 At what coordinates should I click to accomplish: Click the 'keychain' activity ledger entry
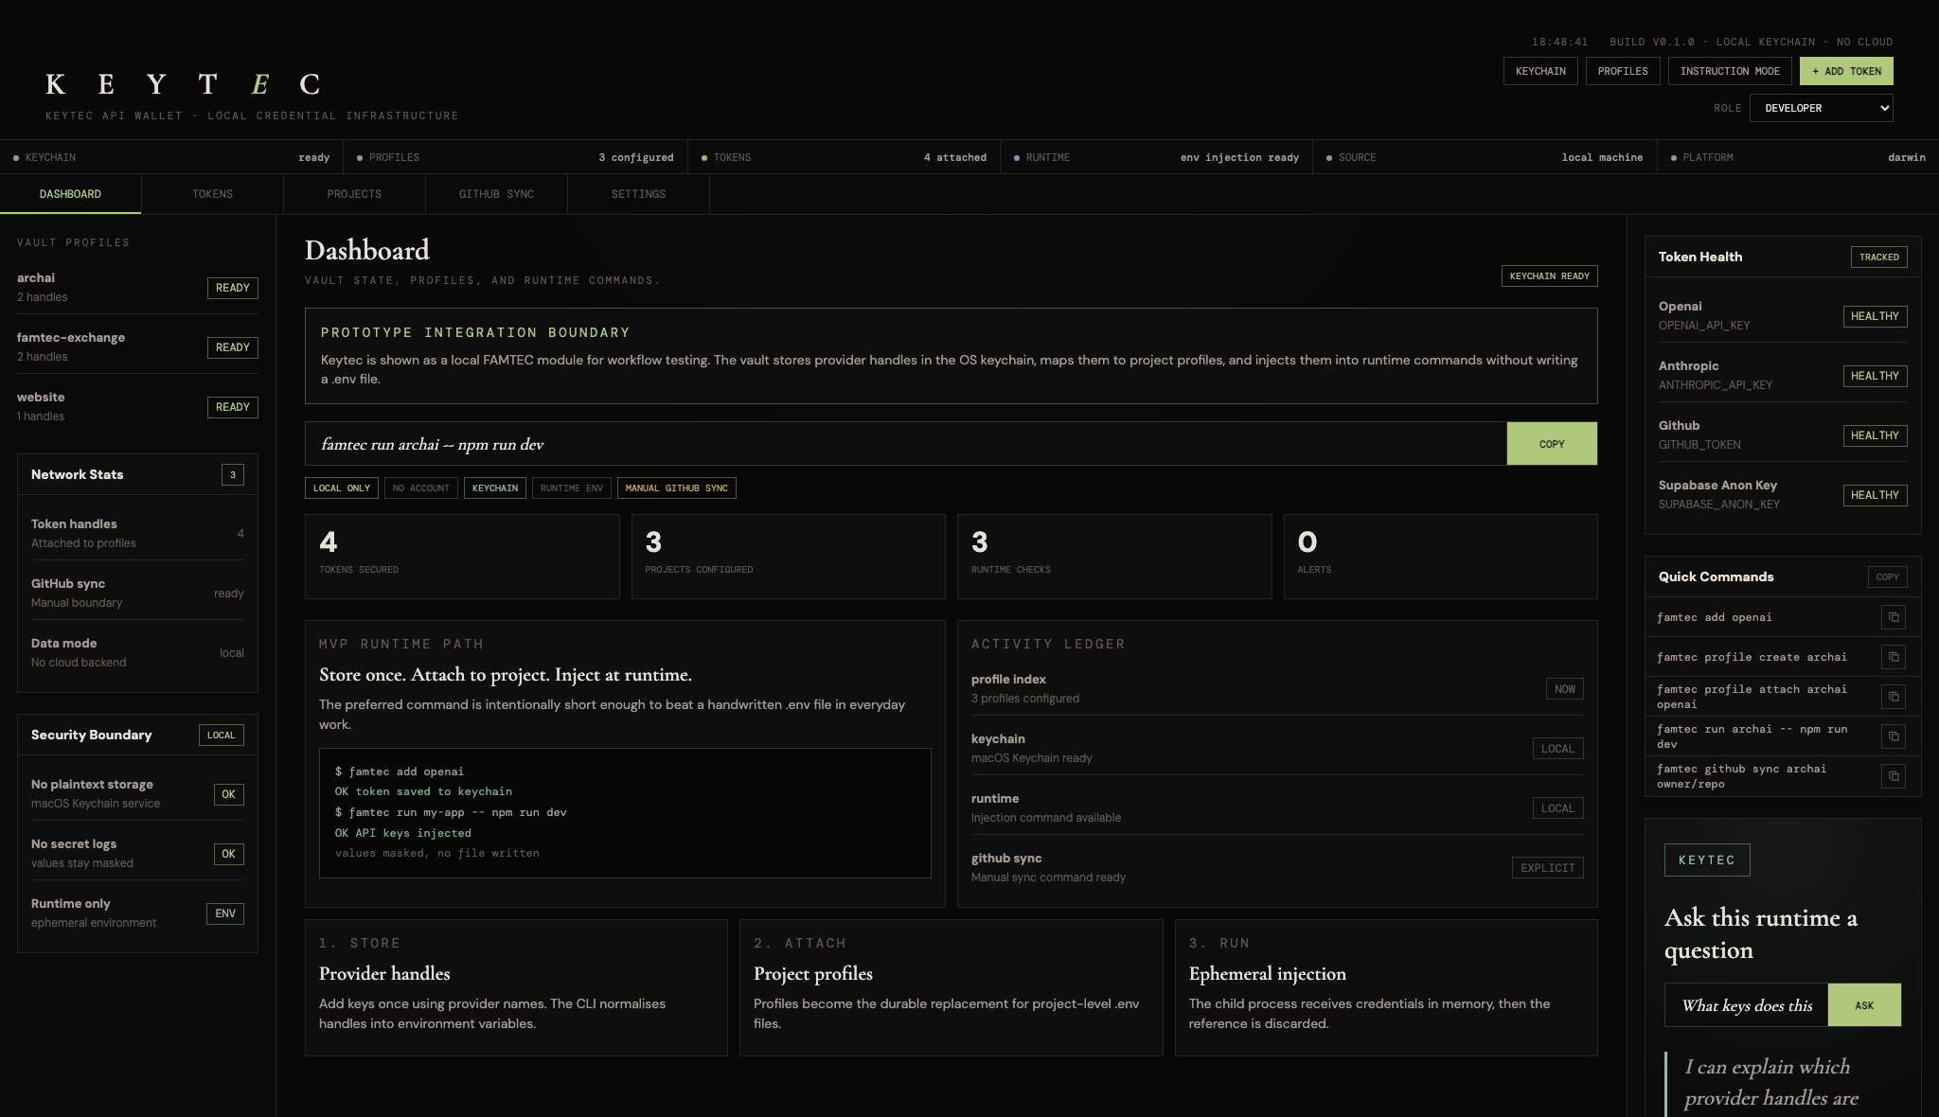(x=1277, y=748)
